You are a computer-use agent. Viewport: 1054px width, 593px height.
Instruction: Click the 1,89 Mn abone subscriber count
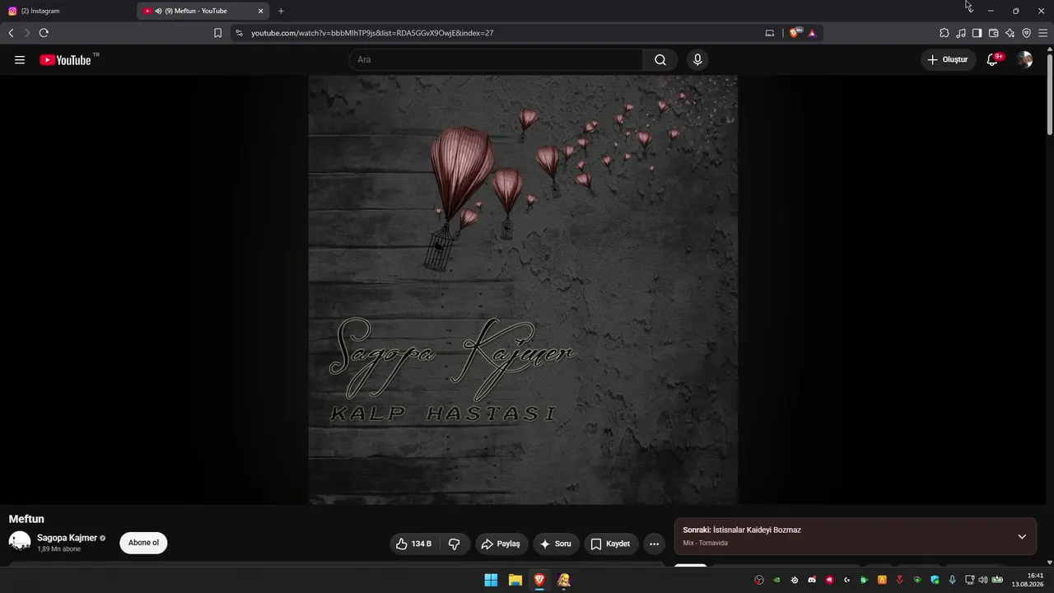(x=59, y=549)
